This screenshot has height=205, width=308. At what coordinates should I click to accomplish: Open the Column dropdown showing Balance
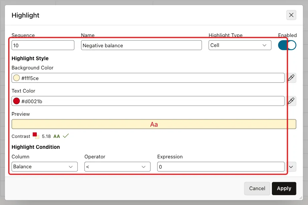point(45,167)
